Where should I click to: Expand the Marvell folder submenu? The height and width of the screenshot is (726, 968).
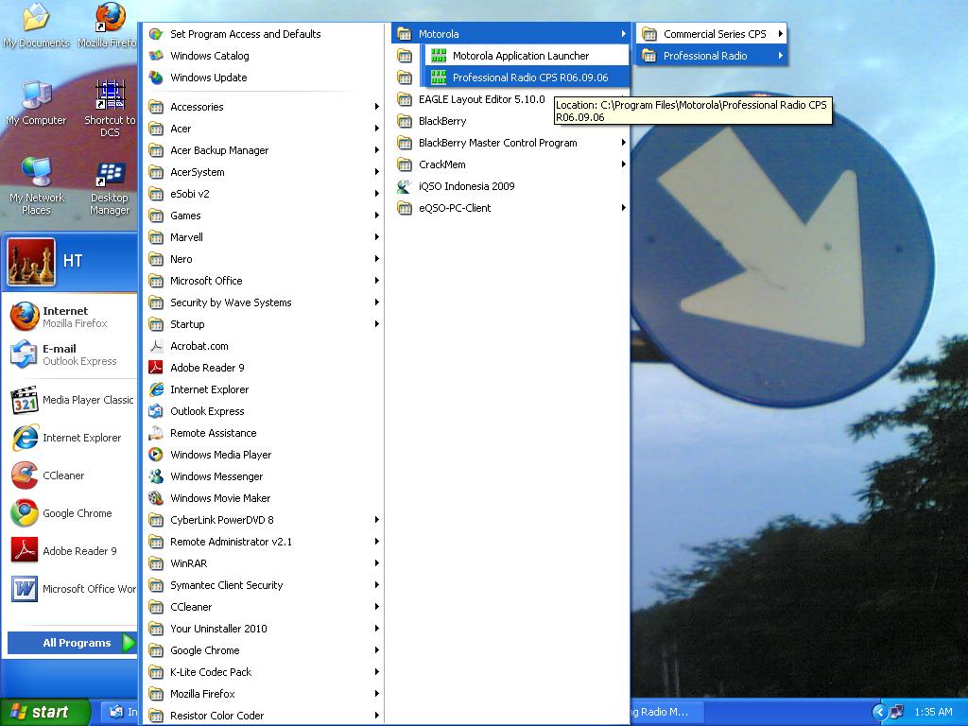(264, 237)
